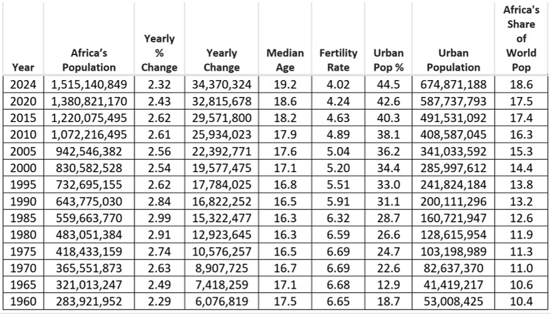551x314 pixels.
Task: Select the 1990 world share value 13.2
Action: click(521, 201)
